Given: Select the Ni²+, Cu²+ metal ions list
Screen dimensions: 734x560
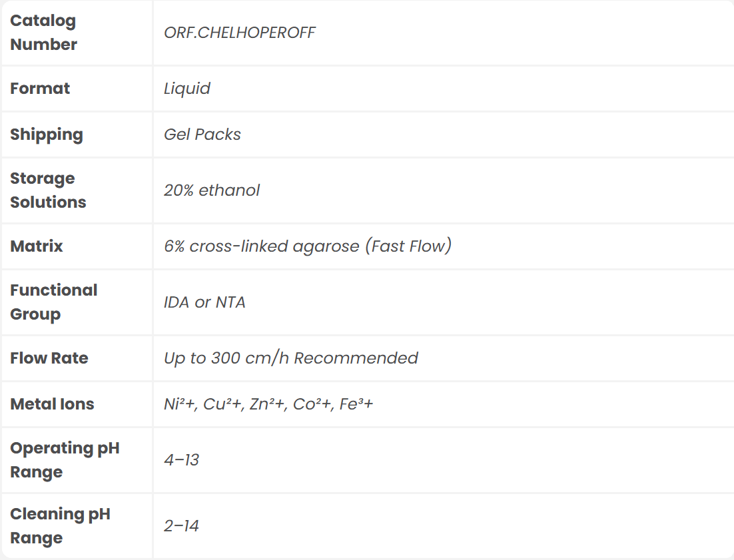Looking at the screenshot, I should tap(268, 404).
